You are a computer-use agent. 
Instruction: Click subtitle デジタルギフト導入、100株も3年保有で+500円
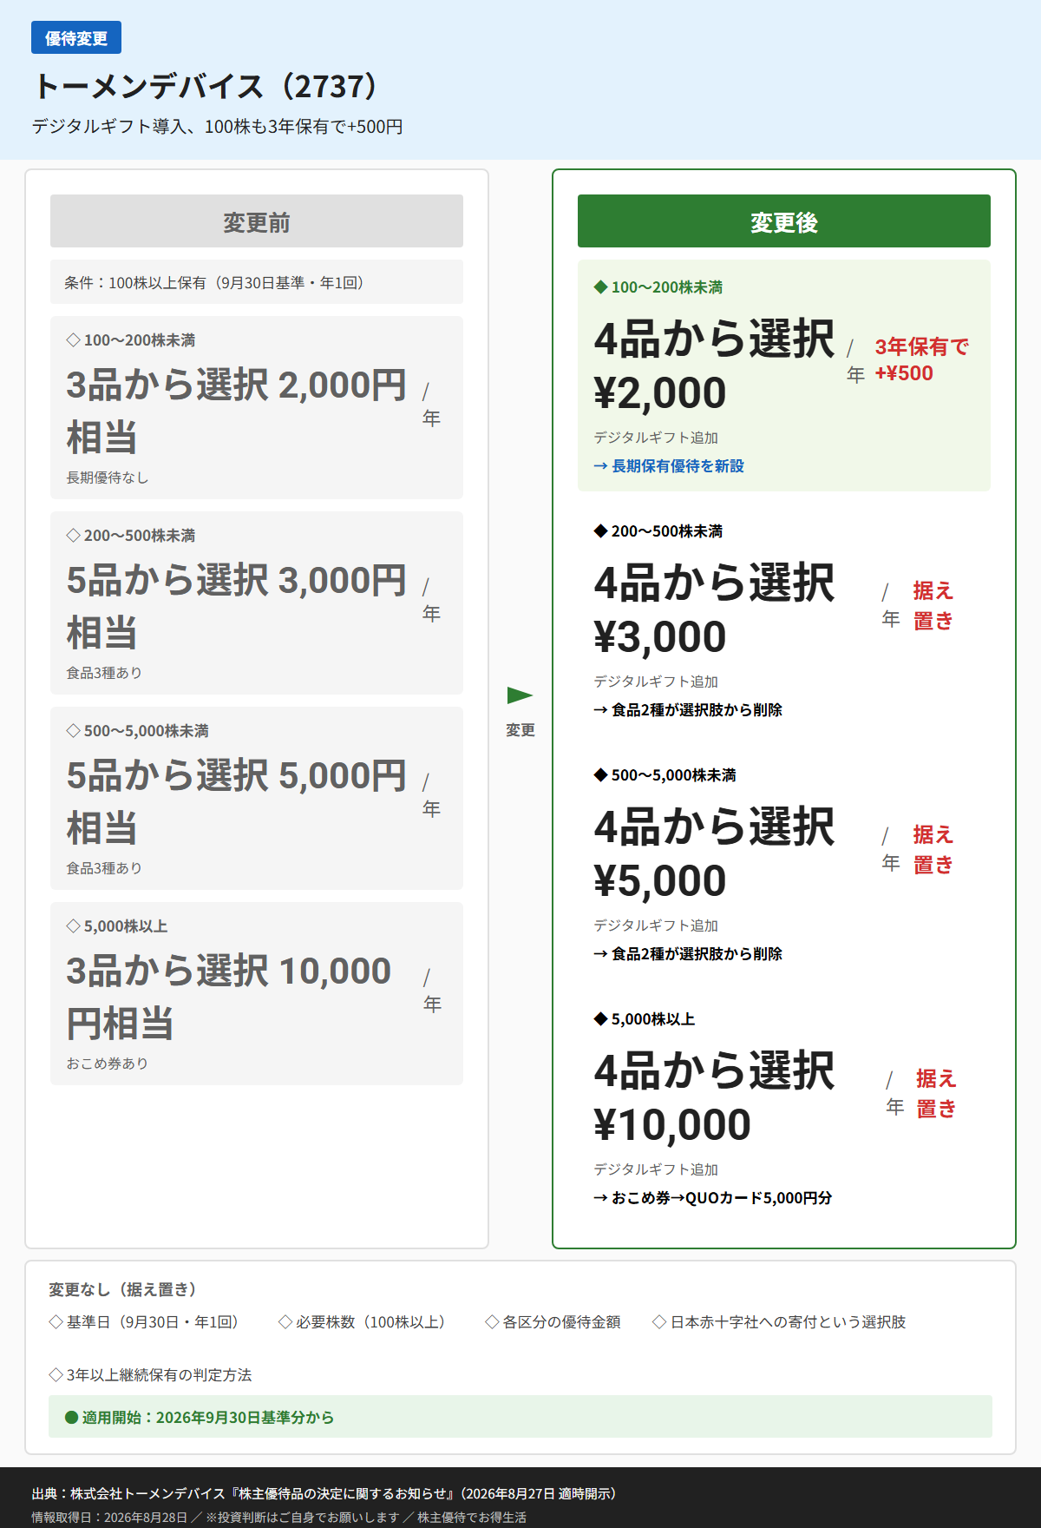pos(217,127)
